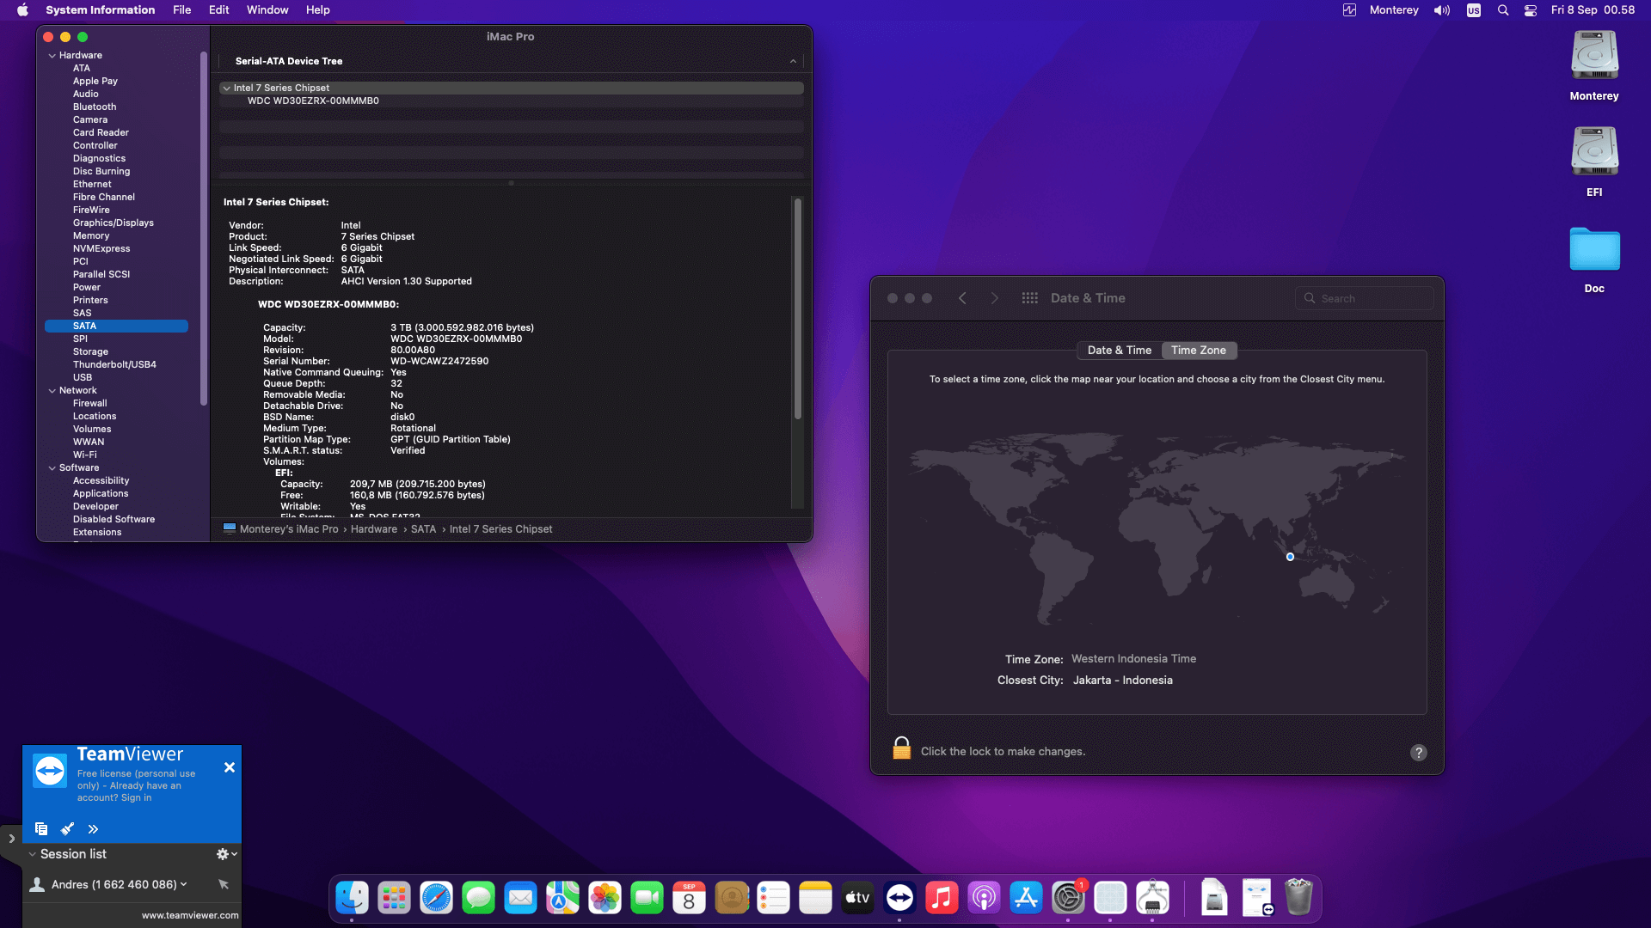This screenshot has height=928, width=1651.
Task: Collapse TeamViewer Session list
Action: (32, 854)
